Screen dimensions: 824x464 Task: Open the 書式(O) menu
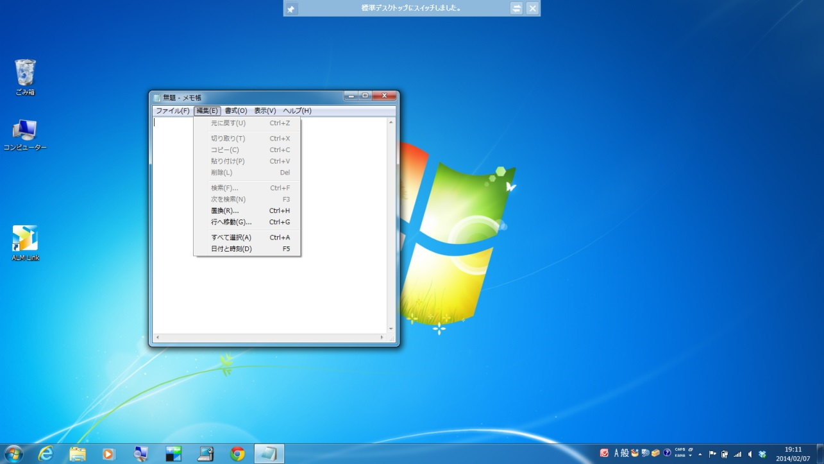[235, 111]
